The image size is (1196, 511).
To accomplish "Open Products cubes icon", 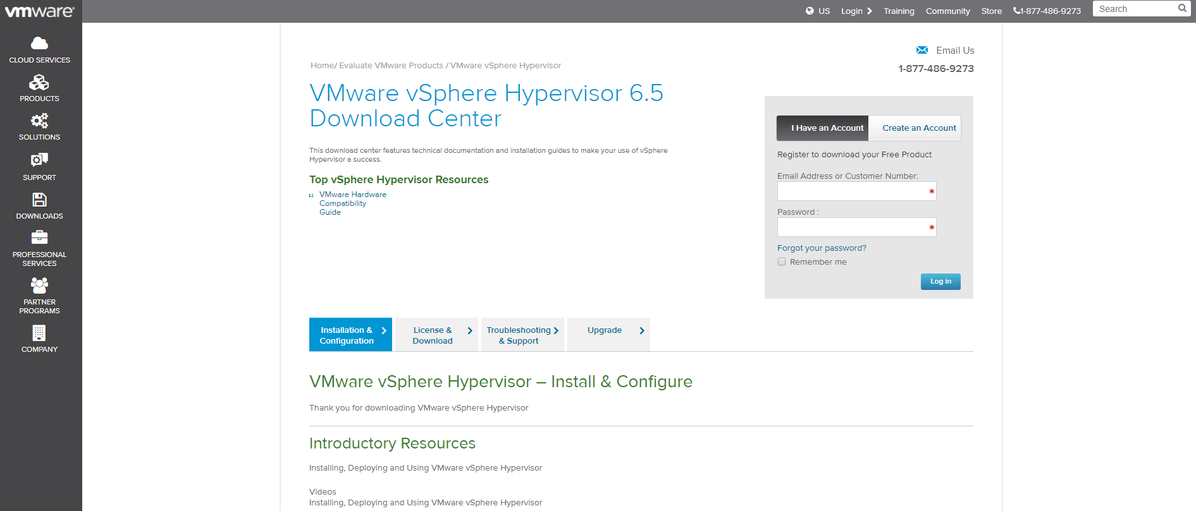I will (x=39, y=82).
